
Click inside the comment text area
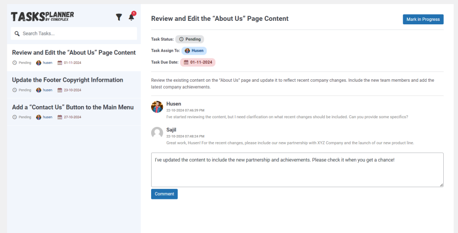point(297,170)
